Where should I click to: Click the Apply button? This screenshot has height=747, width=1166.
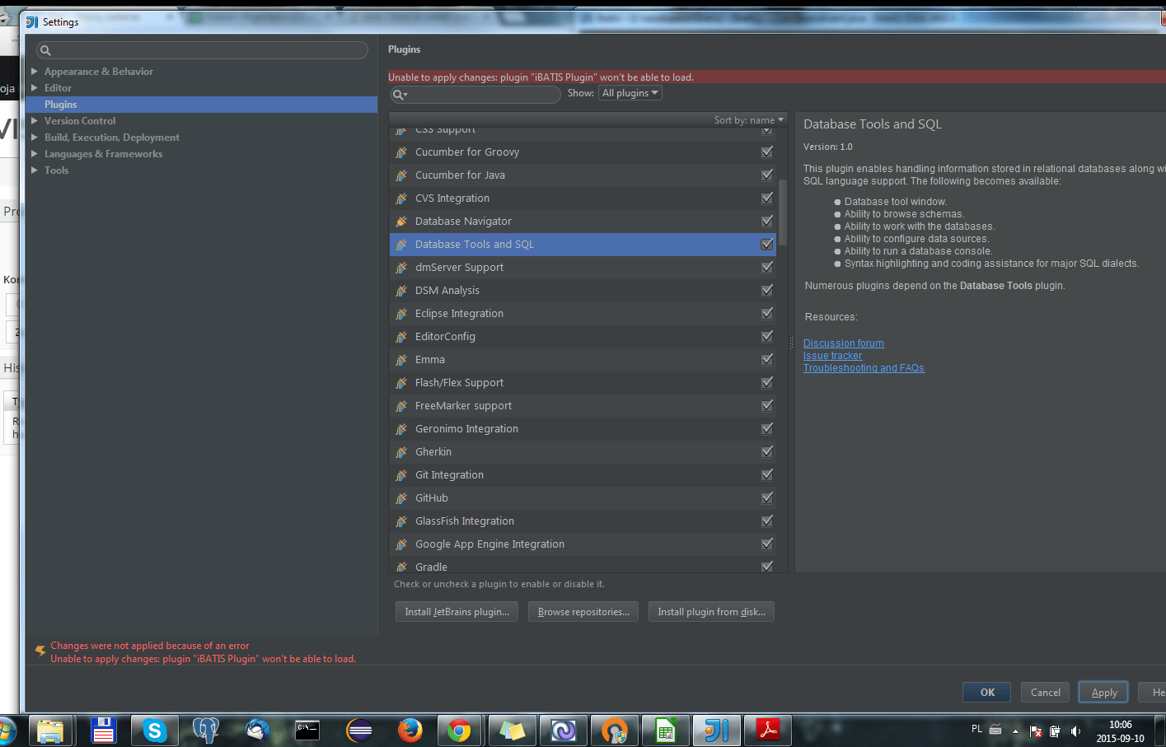(1104, 693)
